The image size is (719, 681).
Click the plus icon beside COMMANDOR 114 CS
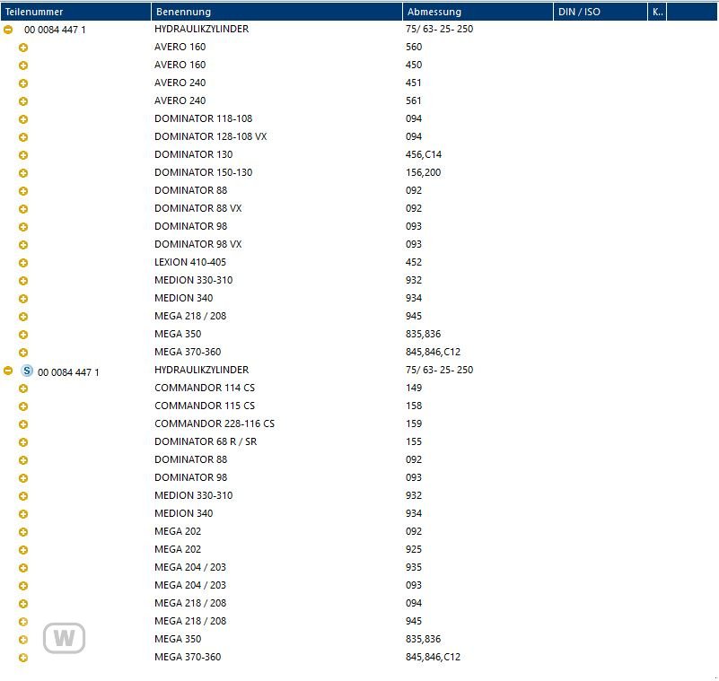23,389
